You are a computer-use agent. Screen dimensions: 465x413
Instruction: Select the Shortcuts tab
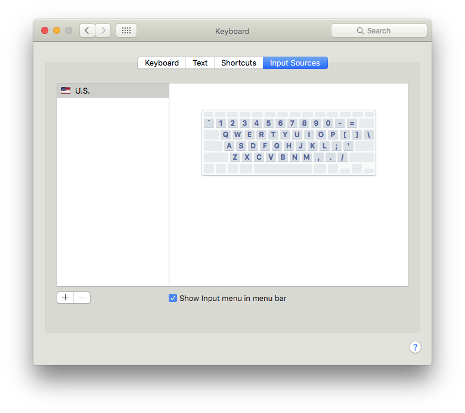(238, 63)
